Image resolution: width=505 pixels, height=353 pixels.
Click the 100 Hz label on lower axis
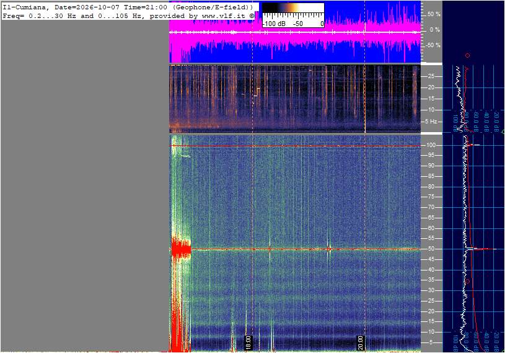pyautogui.click(x=431, y=145)
